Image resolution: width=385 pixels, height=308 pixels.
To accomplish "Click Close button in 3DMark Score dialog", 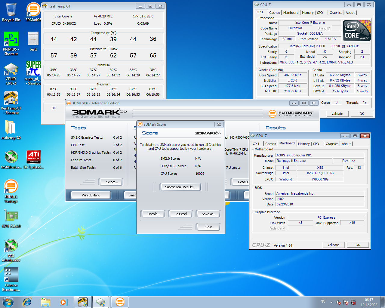I will click(208, 227).
